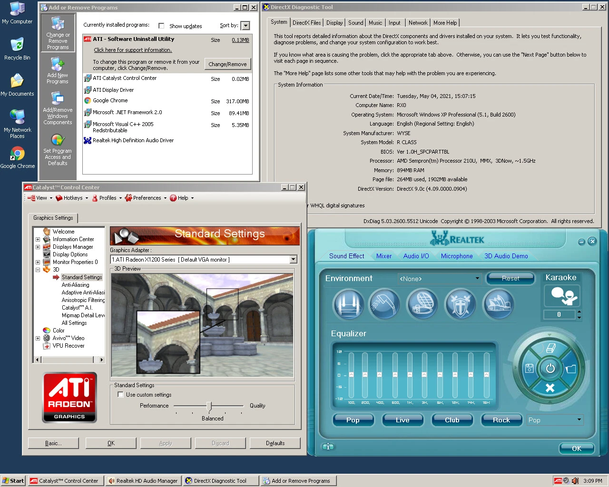Viewport: 609px width, 487px height.
Task: Expand Monitor Properties 0 node
Action: (x=38, y=262)
